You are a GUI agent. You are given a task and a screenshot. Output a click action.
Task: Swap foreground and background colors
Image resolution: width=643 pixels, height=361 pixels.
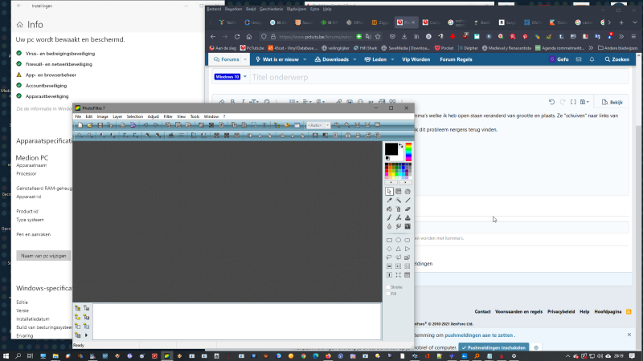tap(401, 145)
